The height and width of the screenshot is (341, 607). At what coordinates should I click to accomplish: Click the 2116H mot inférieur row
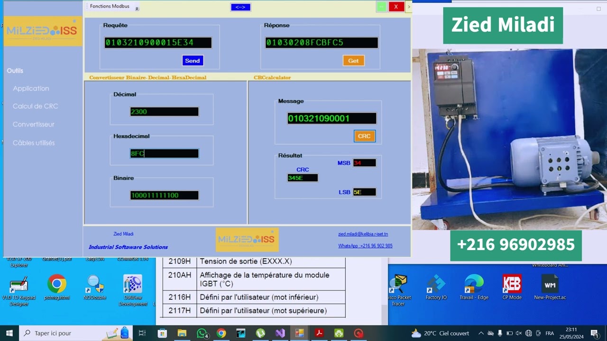click(254, 297)
